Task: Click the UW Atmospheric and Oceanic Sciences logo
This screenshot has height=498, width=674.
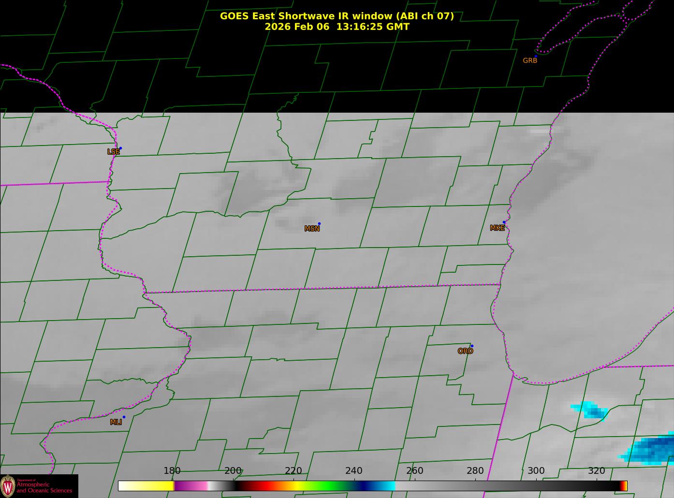Action: pos(39,486)
